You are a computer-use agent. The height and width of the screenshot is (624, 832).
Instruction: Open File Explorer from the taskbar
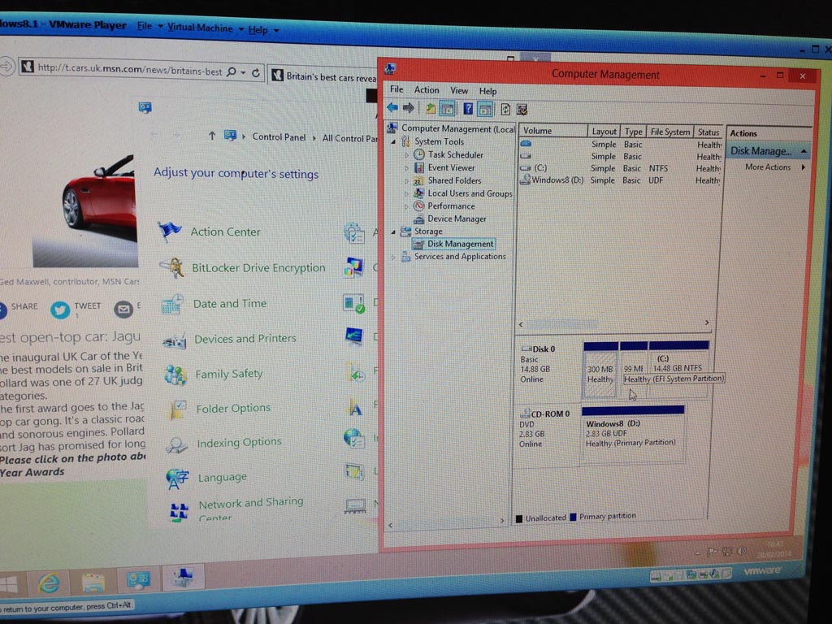(x=93, y=583)
